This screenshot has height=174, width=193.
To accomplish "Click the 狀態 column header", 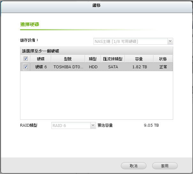I will point(163,59).
